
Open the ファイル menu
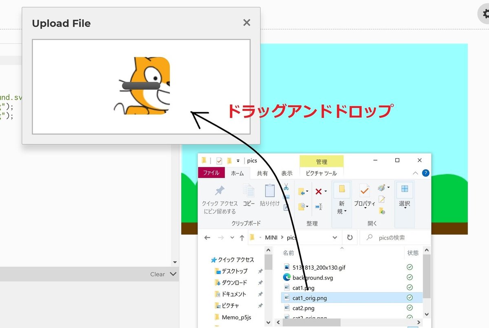(x=211, y=173)
